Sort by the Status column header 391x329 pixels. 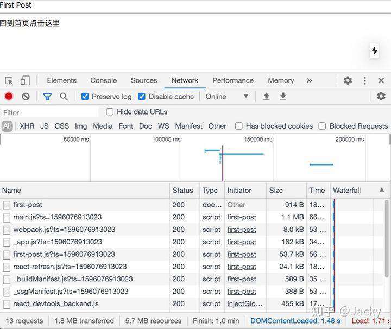185,191
